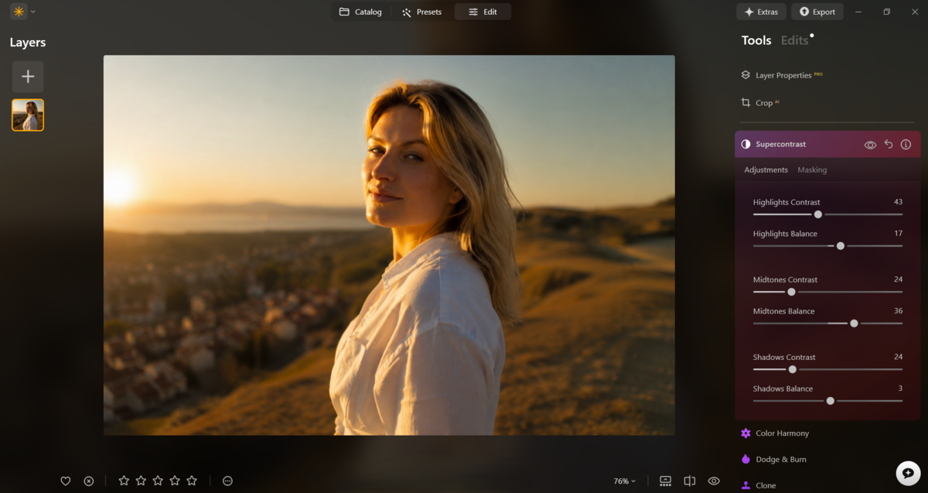Click the Shadows Contrast slider handle
The height and width of the screenshot is (493, 928).
[792, 369]
